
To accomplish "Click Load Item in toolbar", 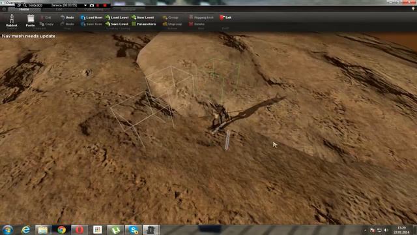I will pyautogui.click(x=91, y=18).
